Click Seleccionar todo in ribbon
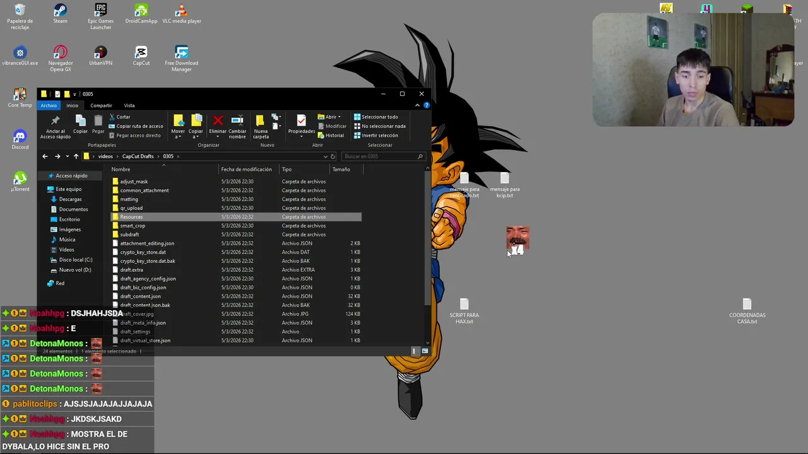This screenshot has width=808, height=454. (376, 117)
